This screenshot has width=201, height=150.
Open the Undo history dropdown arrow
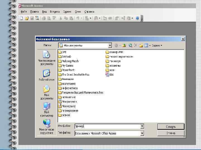81,18
